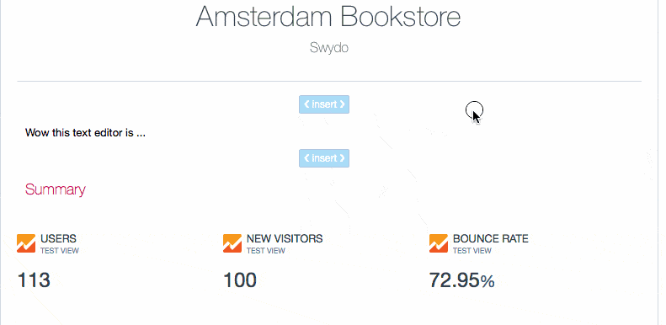Click right chevron on the lower insert button

pyautogui.click(x=342, y=158)
